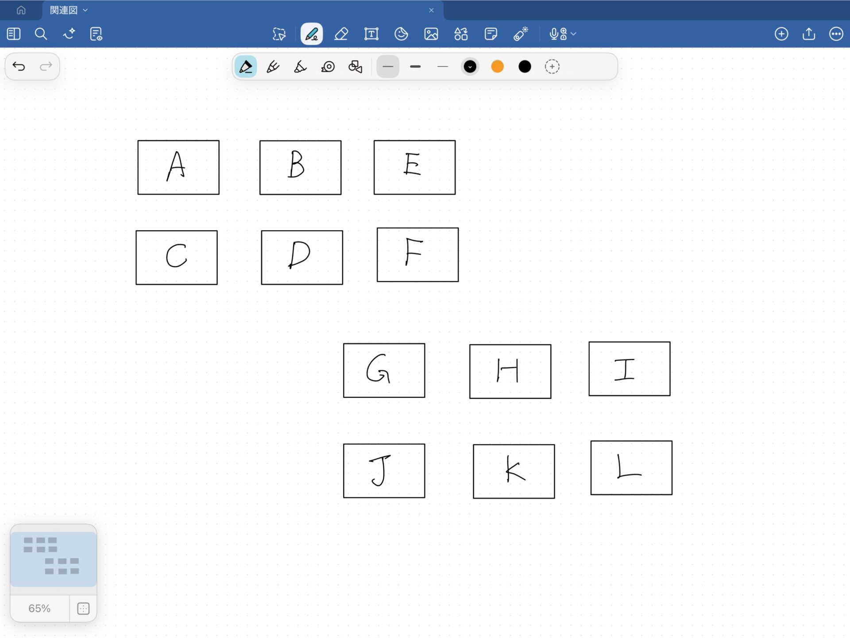Click the Undo button
The image size is (850, 638).
(19, 66)
